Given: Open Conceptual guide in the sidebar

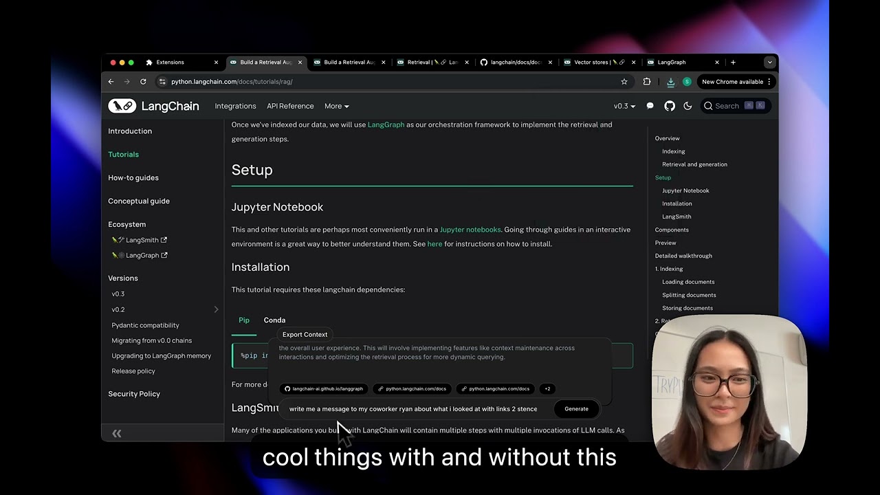Looking at the screenshot, I should click(x=139, y=201).
